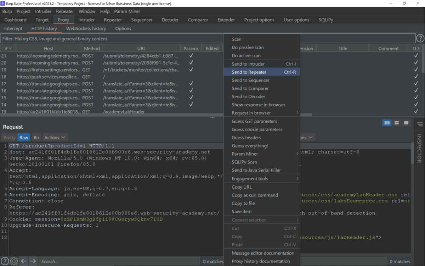Open search help icon below request
The image size is (425, 266).
(x=5, y=261)
